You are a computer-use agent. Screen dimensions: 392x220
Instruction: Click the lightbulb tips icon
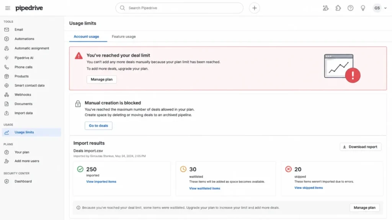point(363,8)
